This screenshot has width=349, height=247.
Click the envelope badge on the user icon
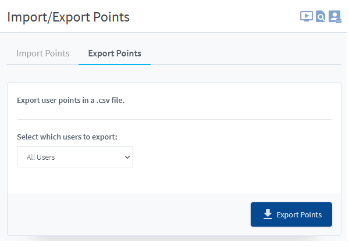(339, 21)
